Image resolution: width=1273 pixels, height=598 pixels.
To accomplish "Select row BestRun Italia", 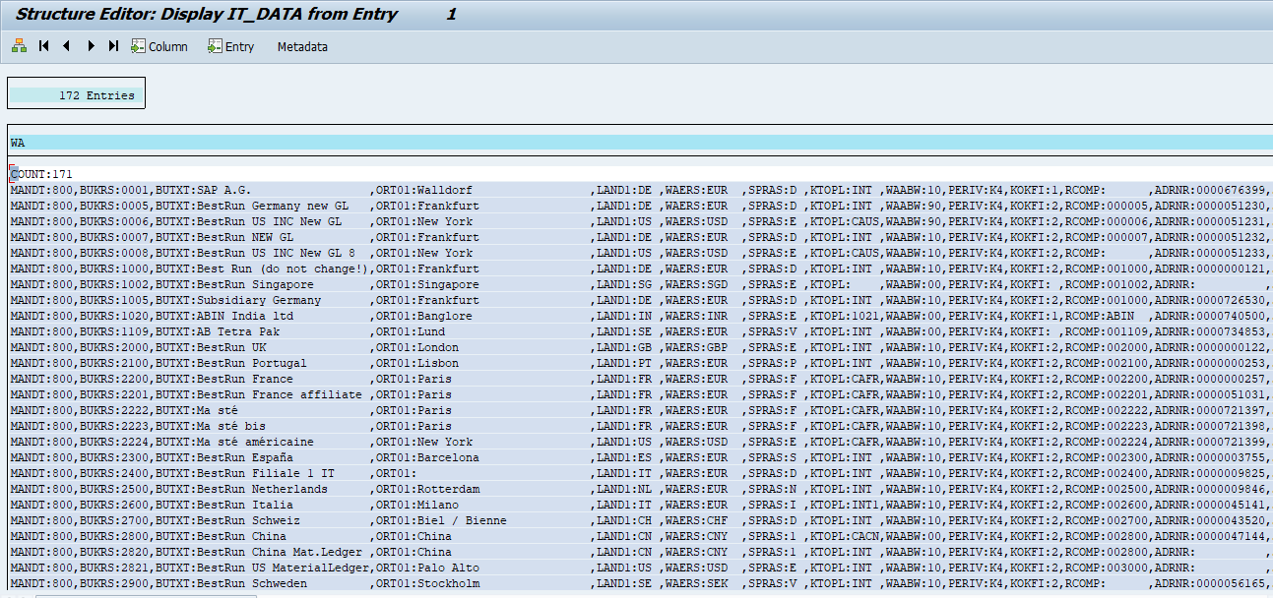I will (x=640, y=505).
